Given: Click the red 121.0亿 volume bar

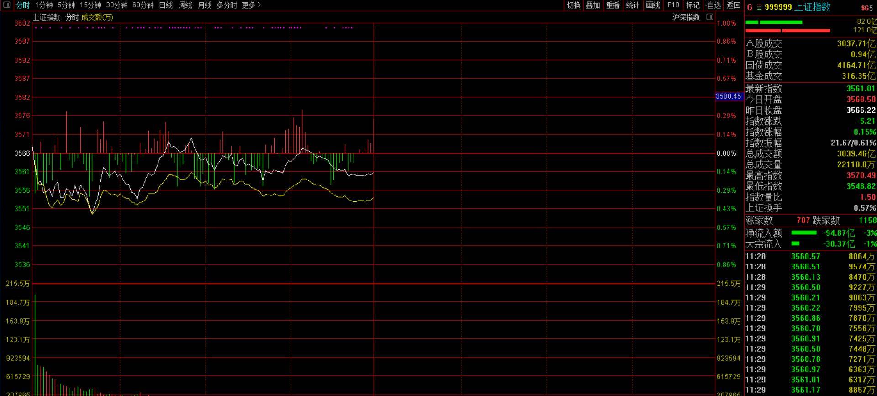Looking at the screenshot, I should 788,31.
